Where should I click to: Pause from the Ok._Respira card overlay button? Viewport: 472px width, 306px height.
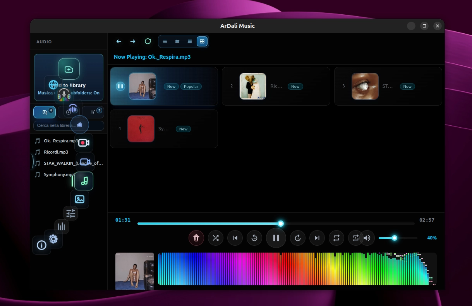click(120, 86)
